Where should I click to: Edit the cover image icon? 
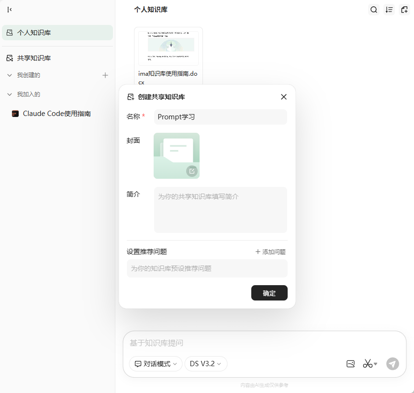(191, 171)
